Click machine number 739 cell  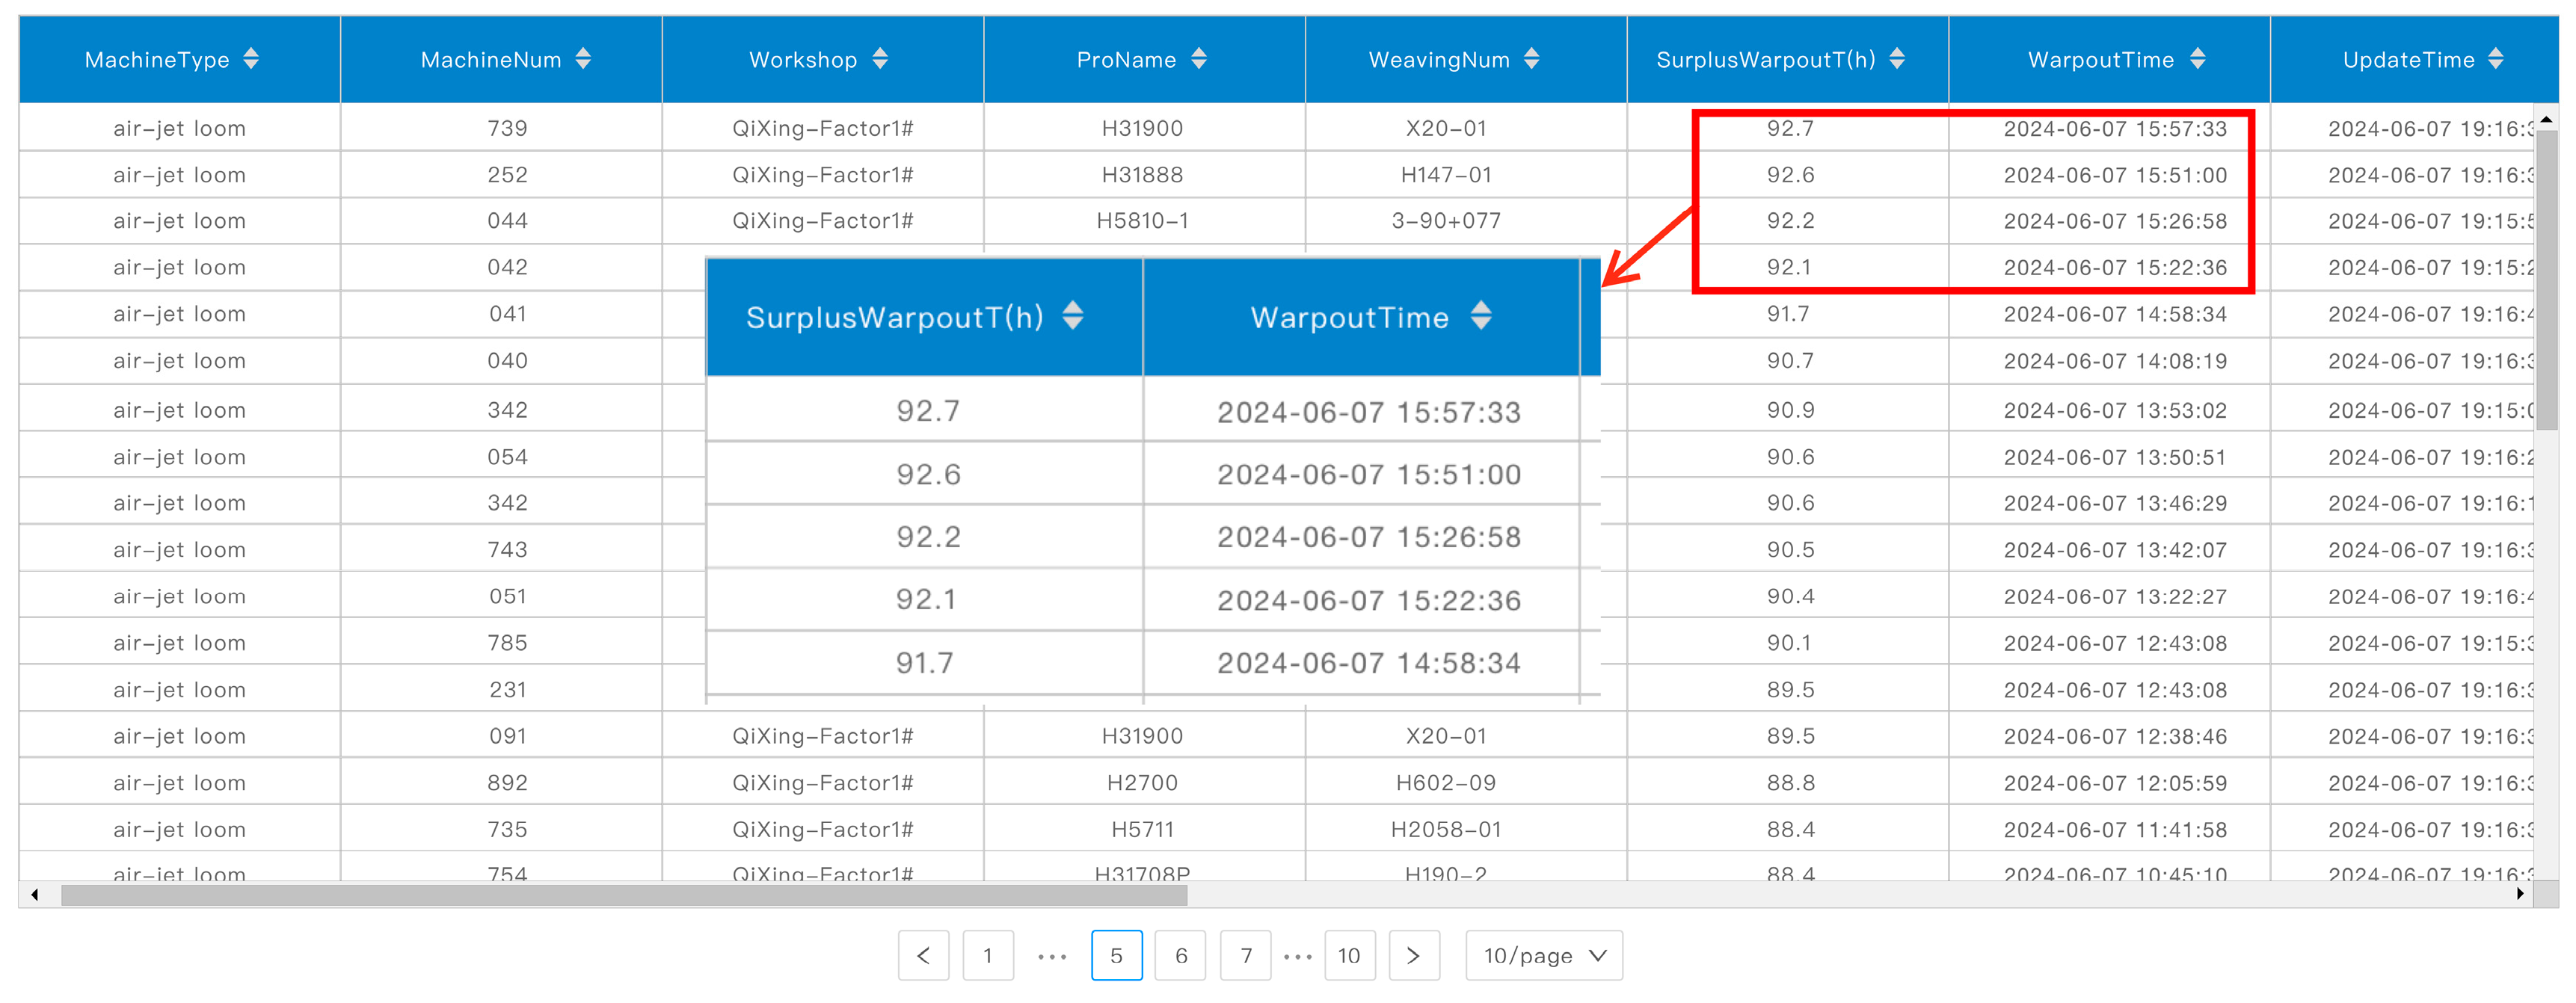point(507,128)
